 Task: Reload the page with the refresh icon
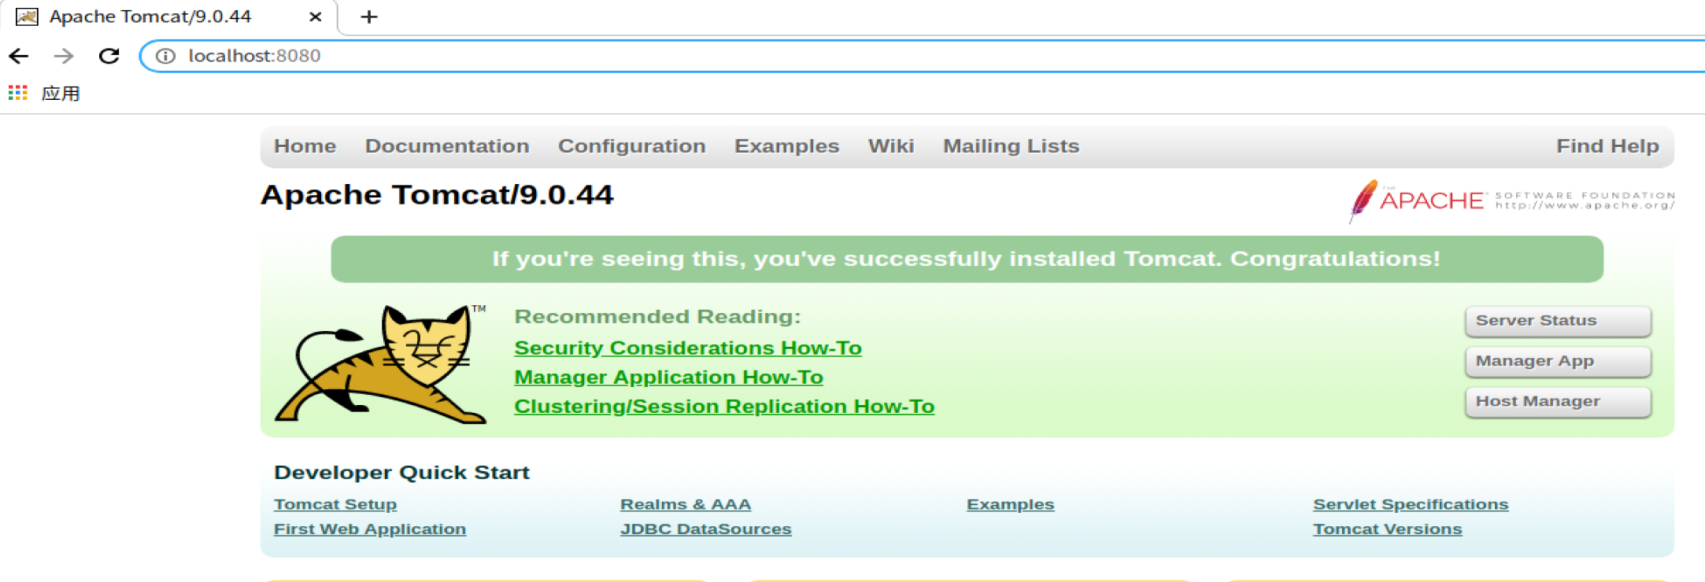[x=109, y=56]
